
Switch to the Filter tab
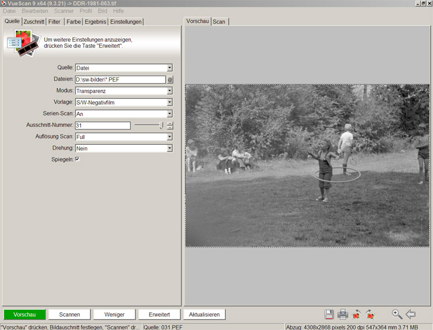[54, 22]
